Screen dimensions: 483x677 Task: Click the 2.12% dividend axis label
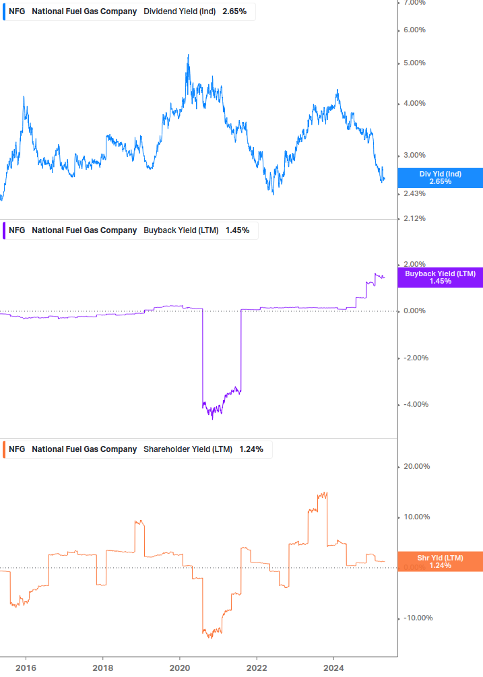click(x=414, y=219)
